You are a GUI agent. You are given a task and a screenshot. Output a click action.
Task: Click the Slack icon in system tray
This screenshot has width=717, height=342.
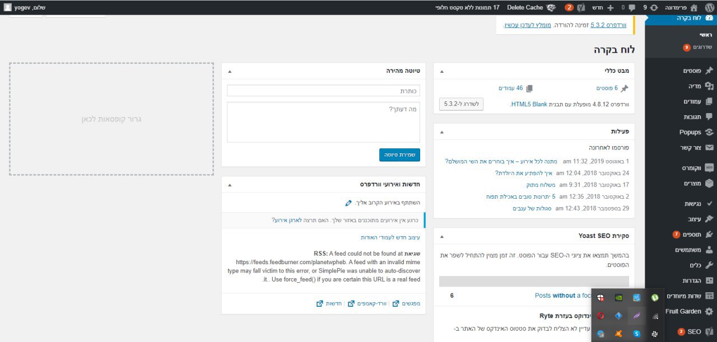pos(655,334)
